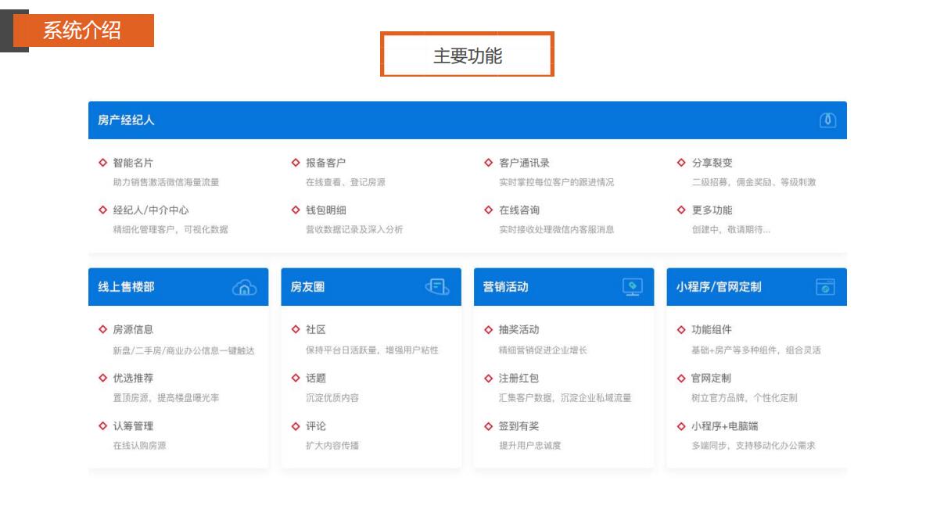Click the diamond bullet next to 智能名片

[x=102, y=163]
